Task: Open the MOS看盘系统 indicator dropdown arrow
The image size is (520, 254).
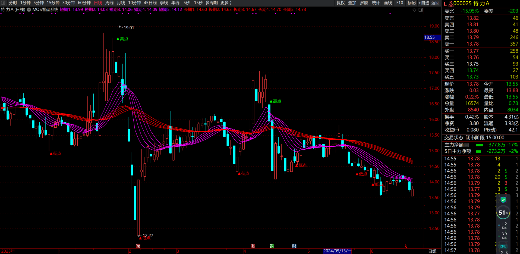Action: tap(29, 10)
